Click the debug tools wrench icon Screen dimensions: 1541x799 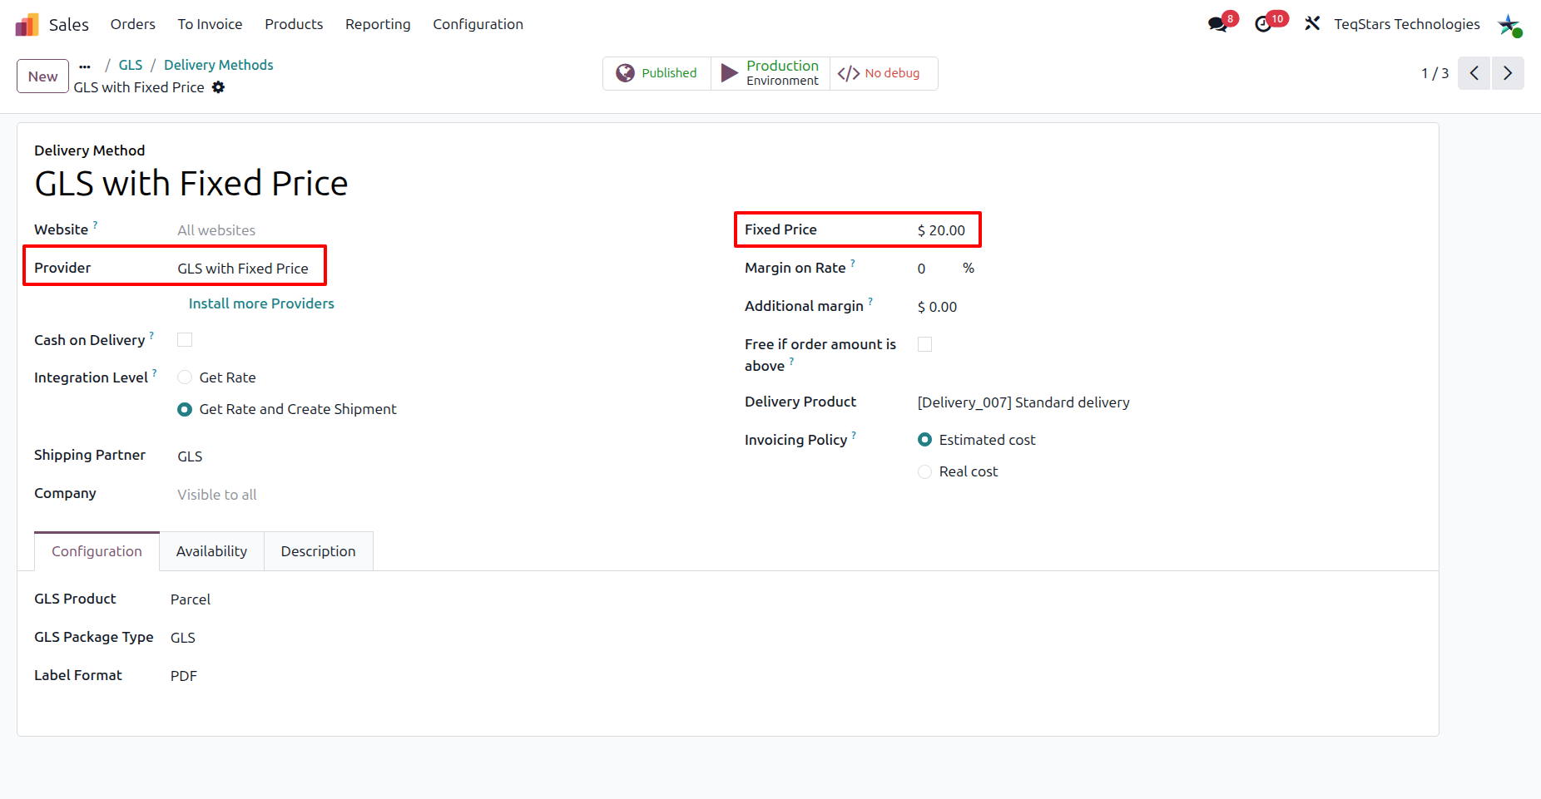click(1312, 24)
